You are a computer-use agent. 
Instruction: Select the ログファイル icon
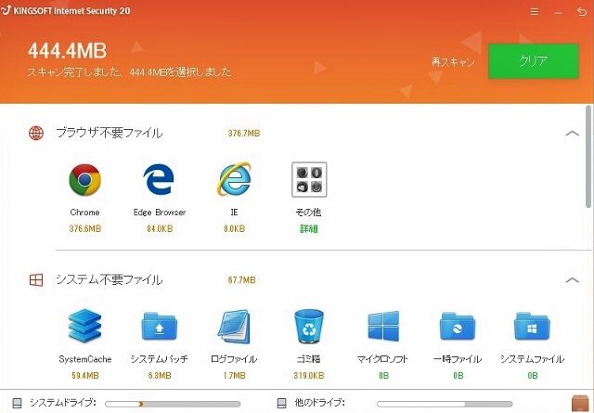coord(234,327)
